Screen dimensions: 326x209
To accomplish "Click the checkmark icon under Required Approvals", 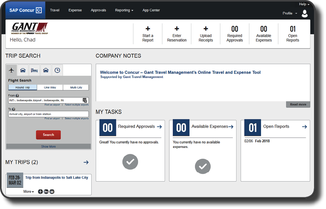I will pos(130,162).
